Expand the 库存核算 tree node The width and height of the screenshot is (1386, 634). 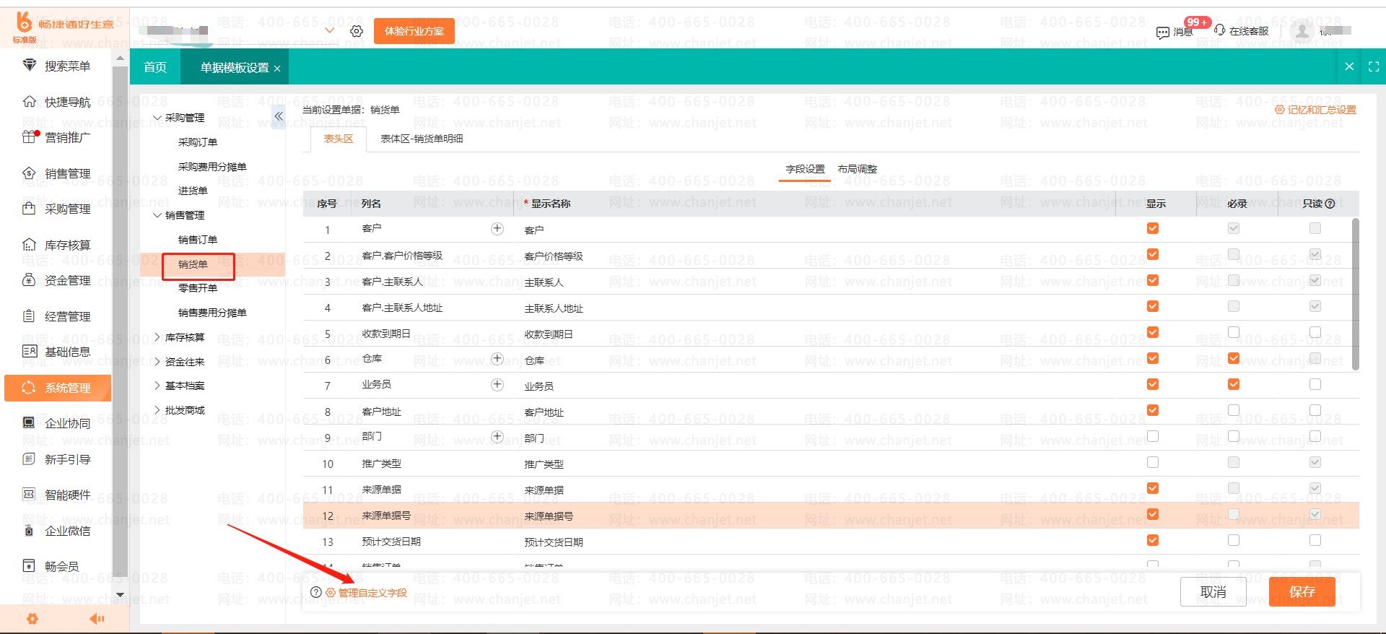(x=157, y=337)
